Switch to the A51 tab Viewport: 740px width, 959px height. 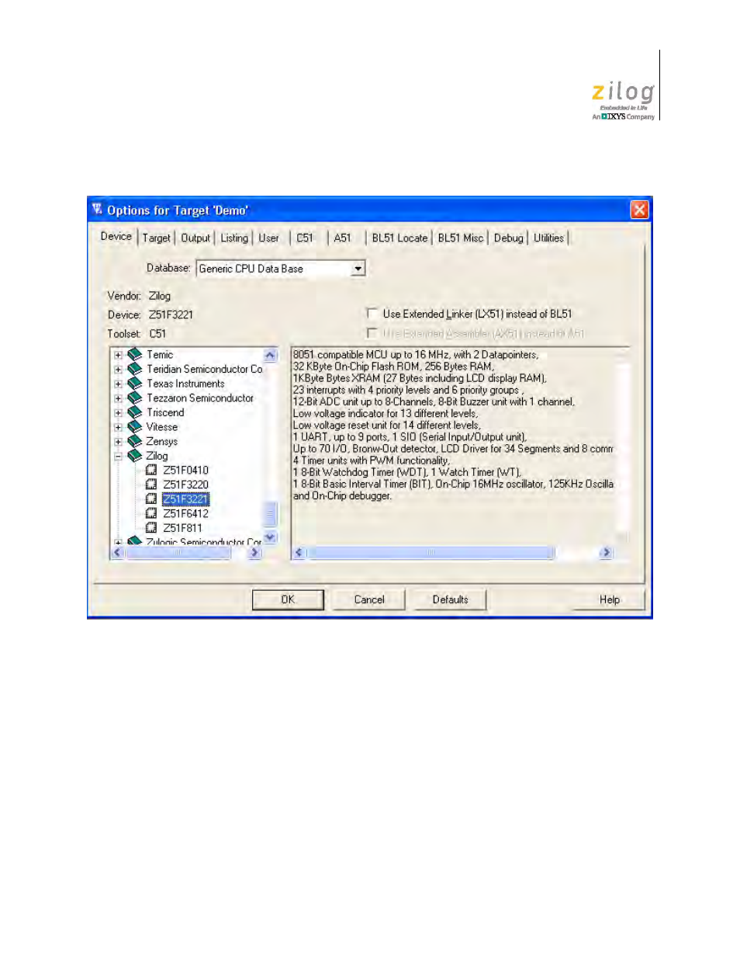point(342,238)
